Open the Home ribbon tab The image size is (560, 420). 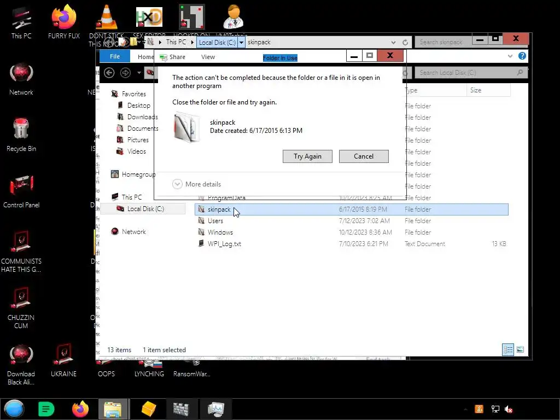145,57
